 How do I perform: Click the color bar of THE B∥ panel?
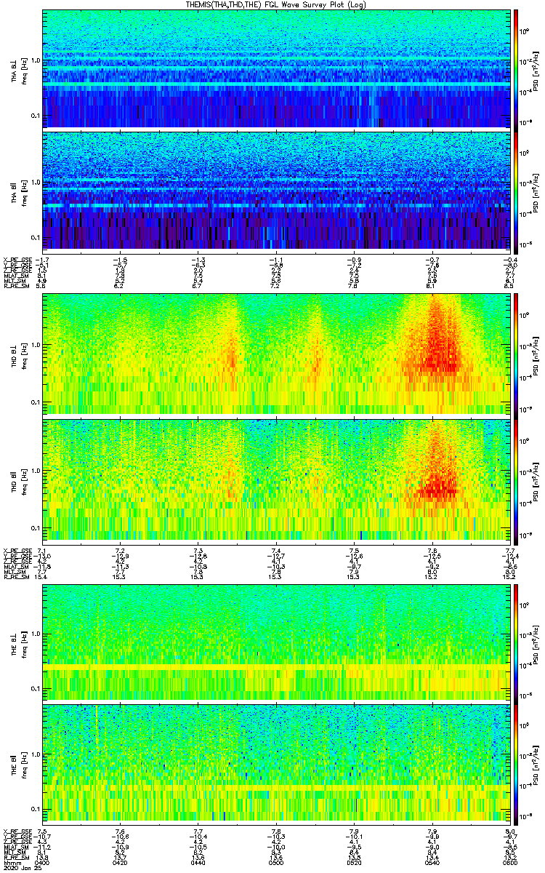[x=517, y=764]
